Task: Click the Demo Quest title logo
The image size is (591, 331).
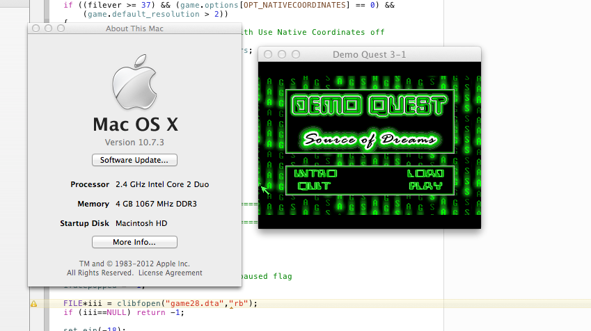Action: click(x=369, y=106)
